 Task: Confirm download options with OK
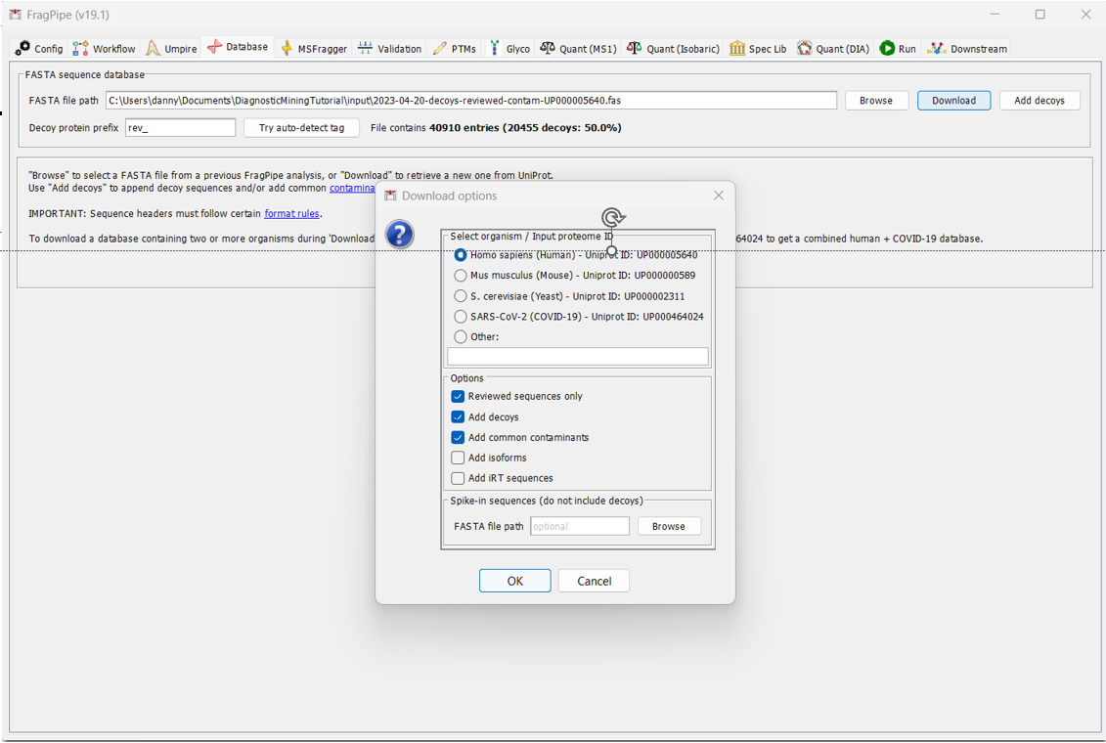(x=515, y=581)
